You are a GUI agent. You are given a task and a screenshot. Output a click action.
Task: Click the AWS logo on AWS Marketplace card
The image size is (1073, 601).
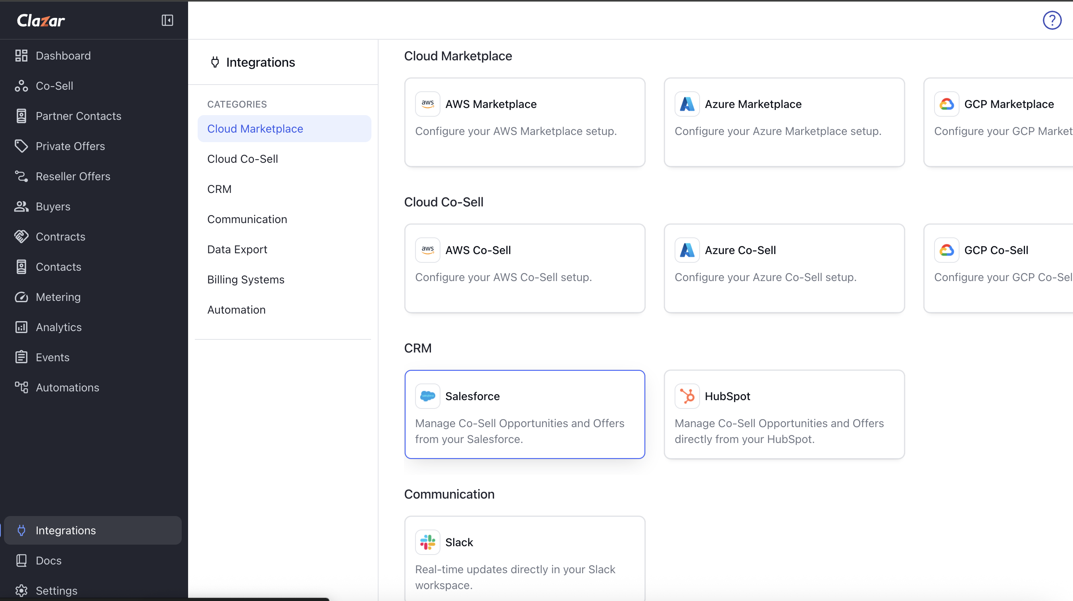pos(427,104)
